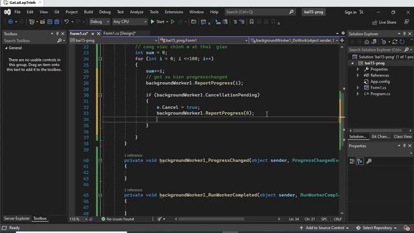The width and height of the screenshot is (414, 233).
Task: Click the Comment Out Selected Lines icon
Action: 234,21
